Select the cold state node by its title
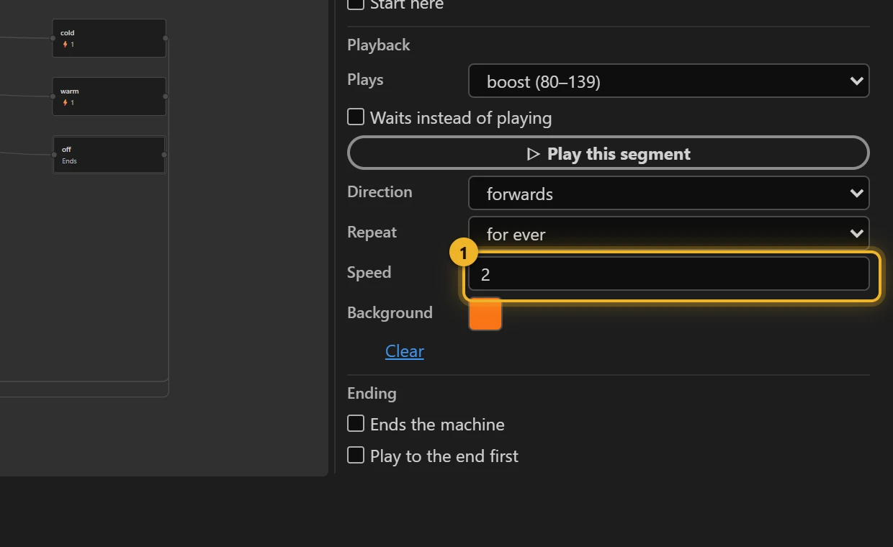The image size is (893, 547). 68,33
